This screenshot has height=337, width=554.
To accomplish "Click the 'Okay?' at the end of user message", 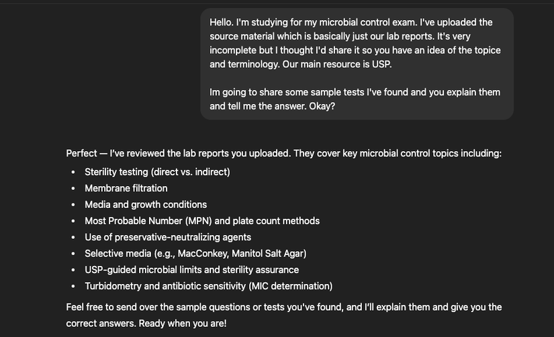I will (322, 106).
